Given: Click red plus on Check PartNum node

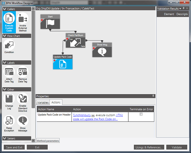Looking at the screenshot, I should point(67,39).
